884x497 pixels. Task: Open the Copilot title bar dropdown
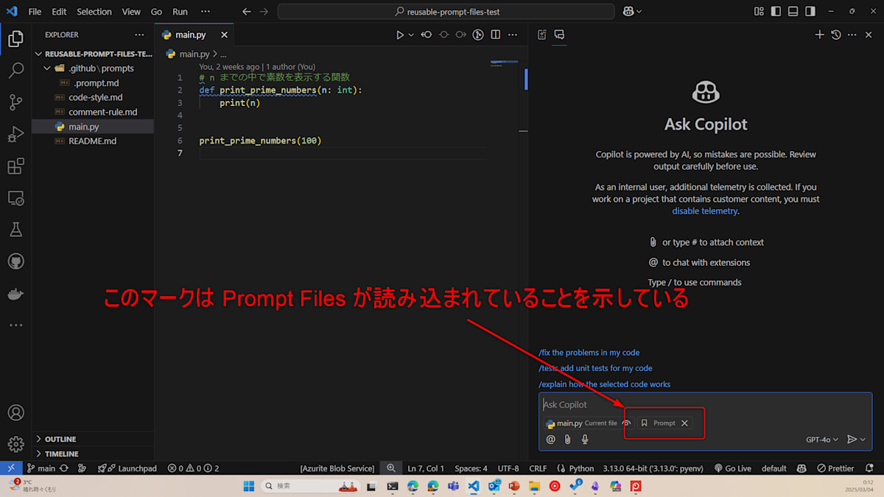[638, 12]
